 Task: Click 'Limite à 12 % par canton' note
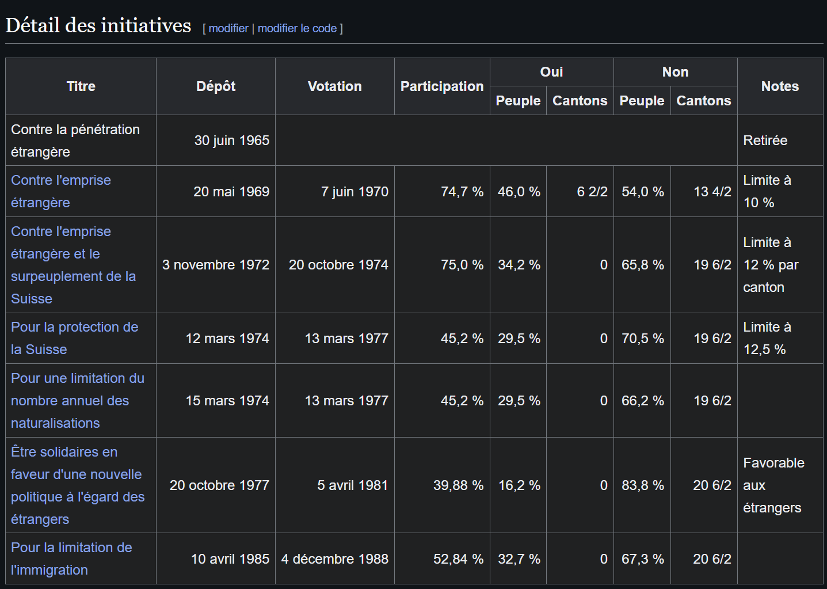point(780,265)
